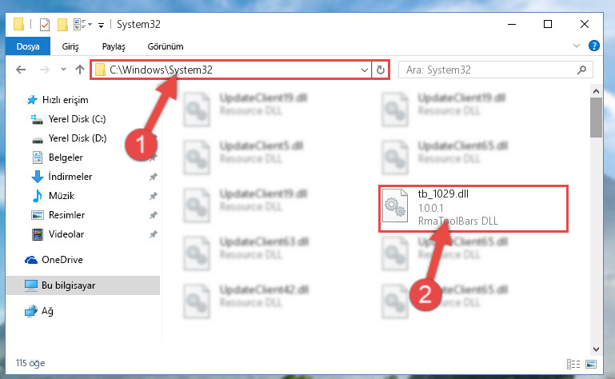
Task: Unpin İndirmeler from quick access
Action: coord(153,177)
